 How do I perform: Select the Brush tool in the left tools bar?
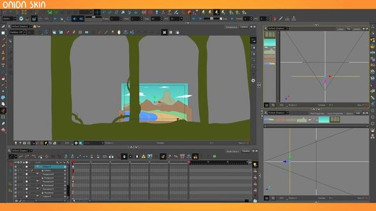[x=3, y=39]
